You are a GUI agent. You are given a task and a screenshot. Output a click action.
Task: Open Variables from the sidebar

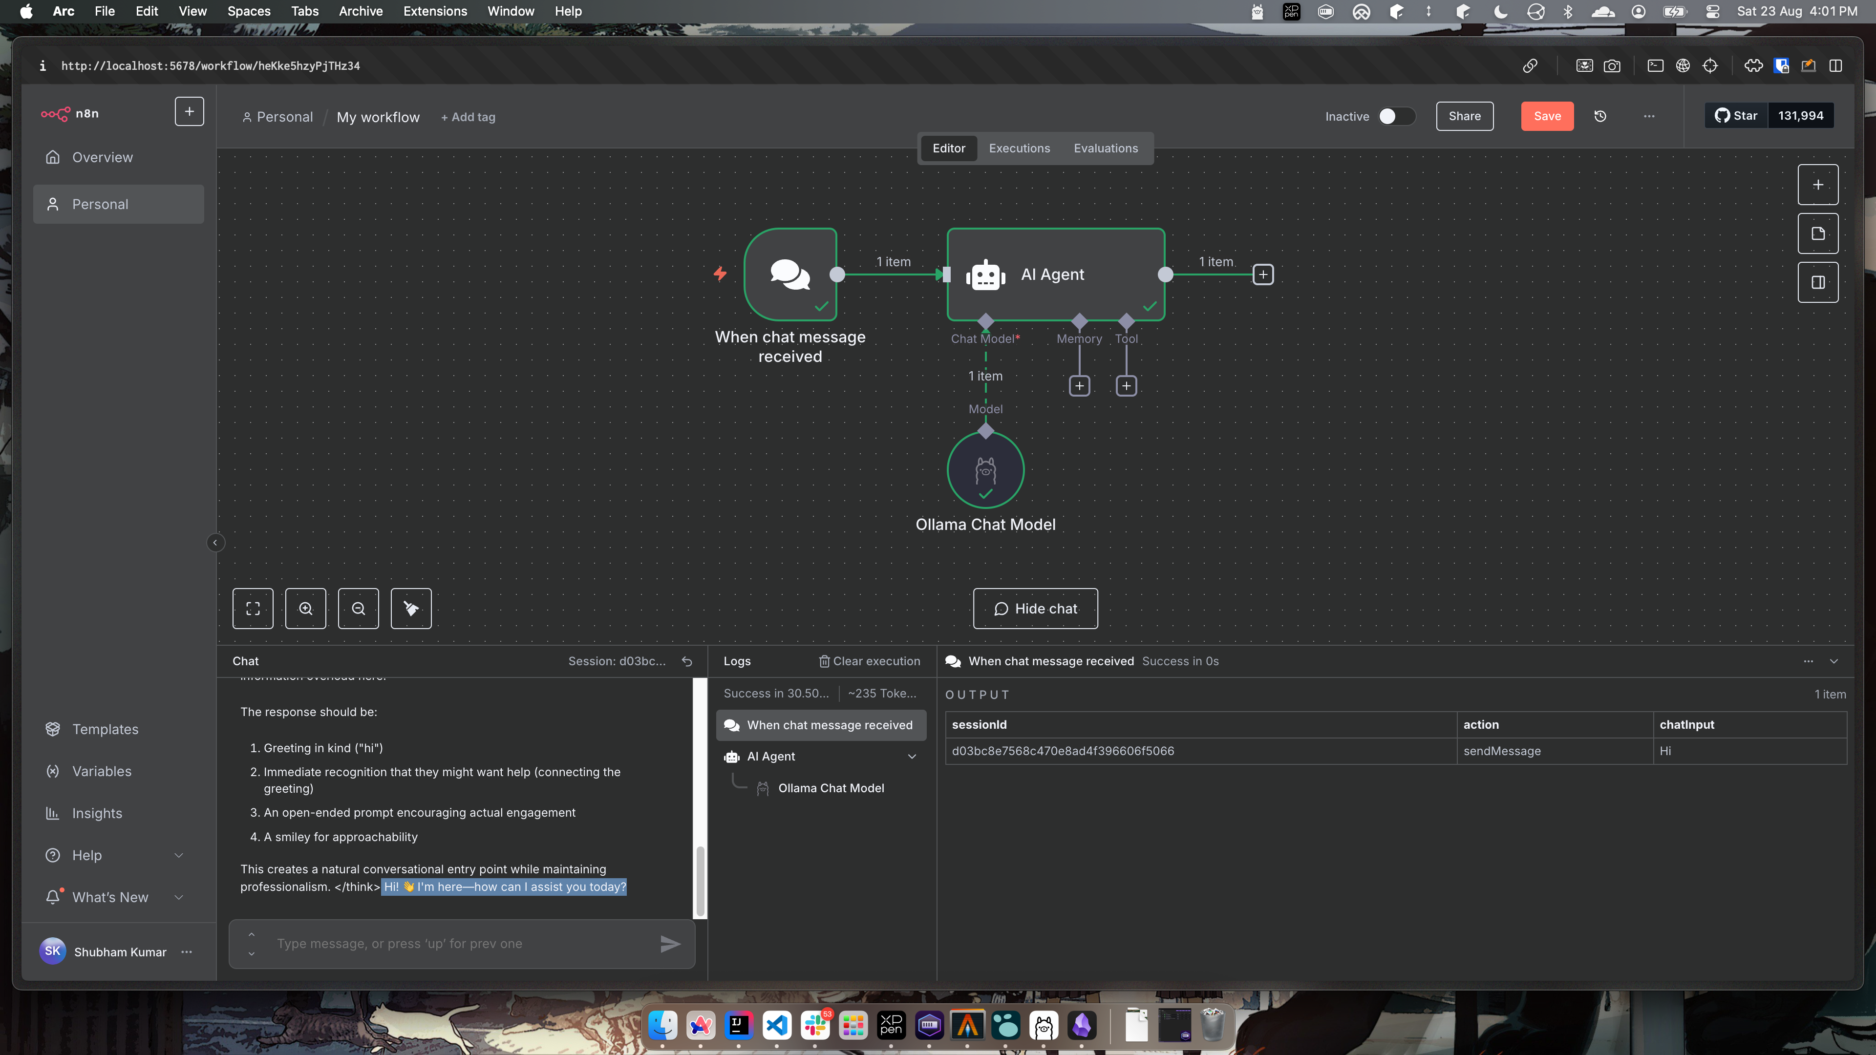coord(101,771)
